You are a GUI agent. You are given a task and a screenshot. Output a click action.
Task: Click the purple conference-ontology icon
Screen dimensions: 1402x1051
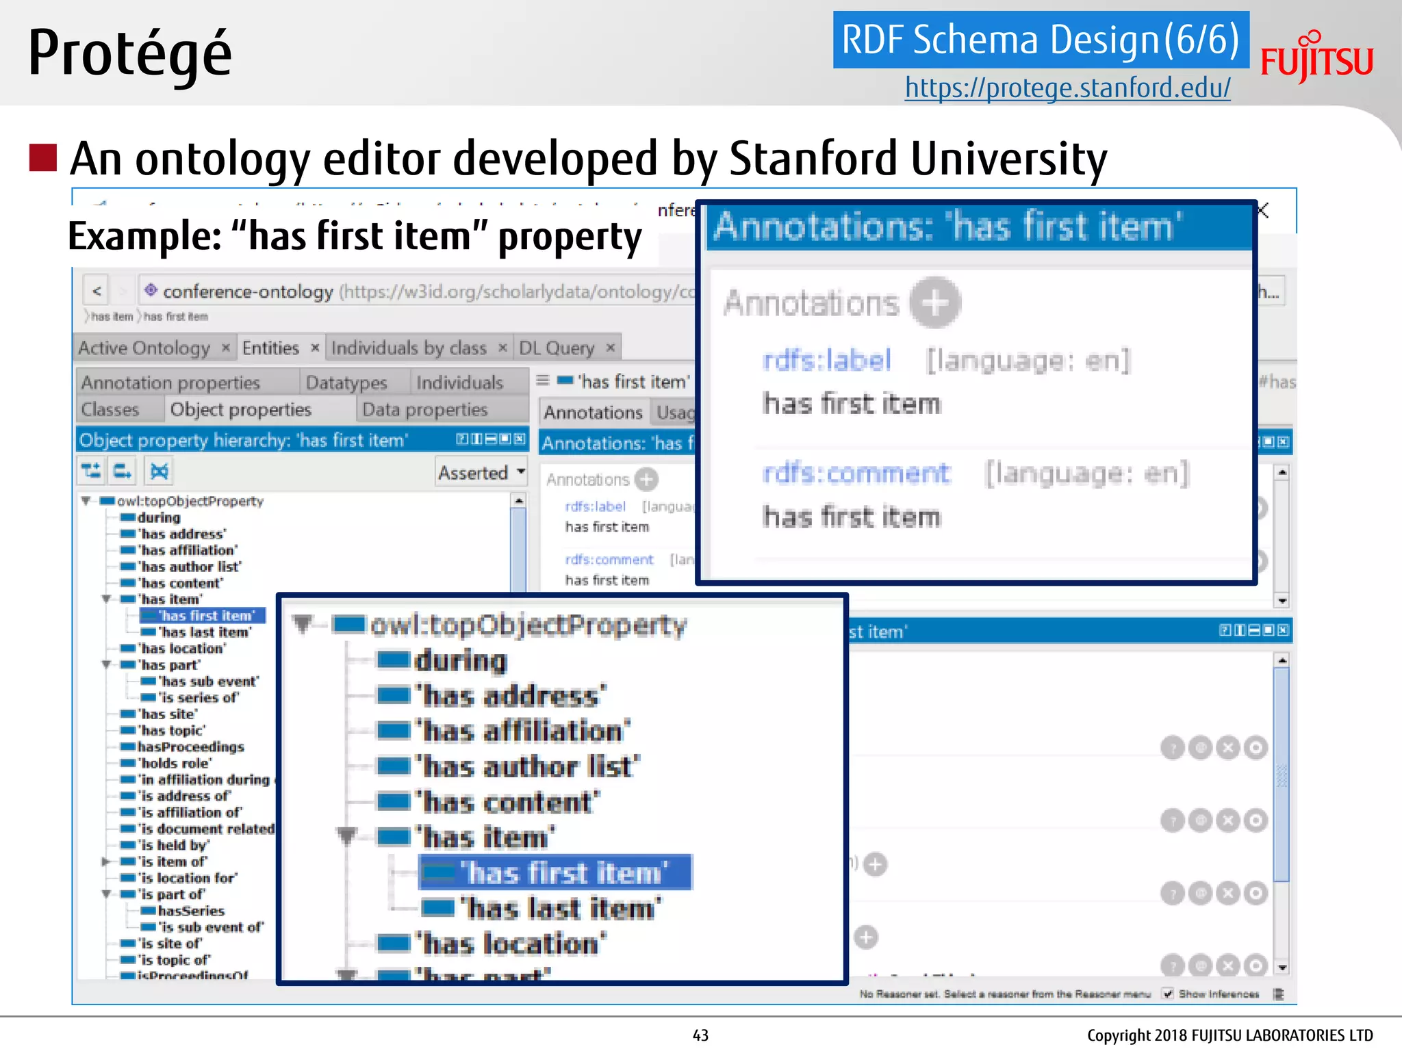pos(151,290)
